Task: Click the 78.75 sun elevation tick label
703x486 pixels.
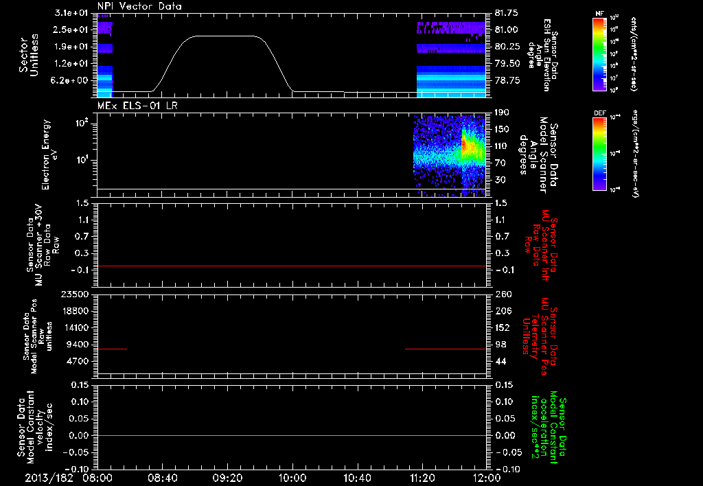Action: point(507,81)
